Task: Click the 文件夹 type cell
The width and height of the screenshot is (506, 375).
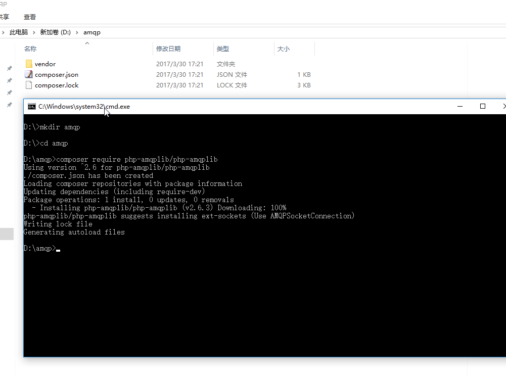Action: (x=226, y=64)
